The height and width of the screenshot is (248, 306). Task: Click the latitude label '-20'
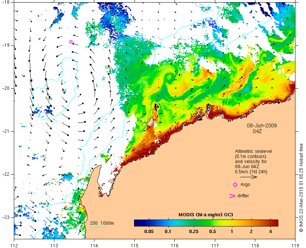pos(6,88)
